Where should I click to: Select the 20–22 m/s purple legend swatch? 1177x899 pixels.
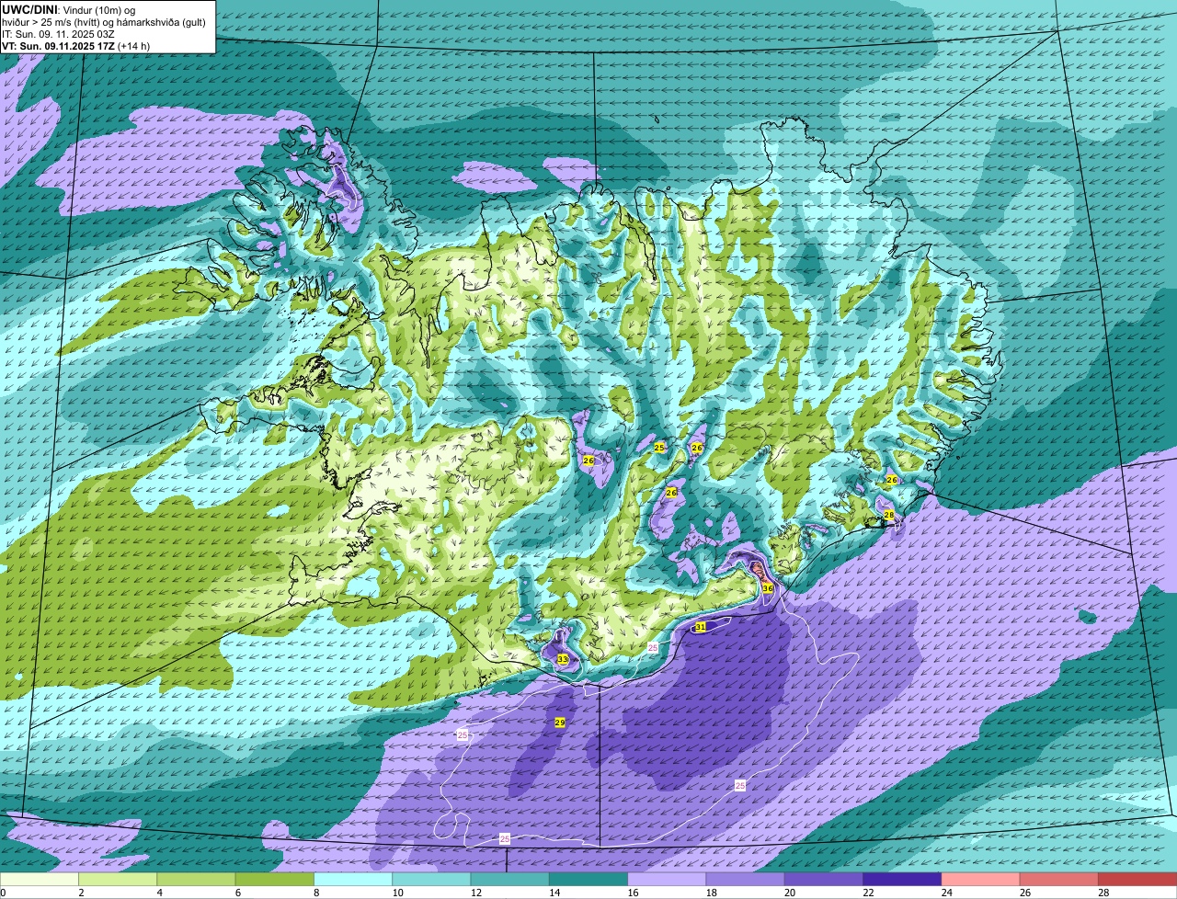tap(824, 880)
